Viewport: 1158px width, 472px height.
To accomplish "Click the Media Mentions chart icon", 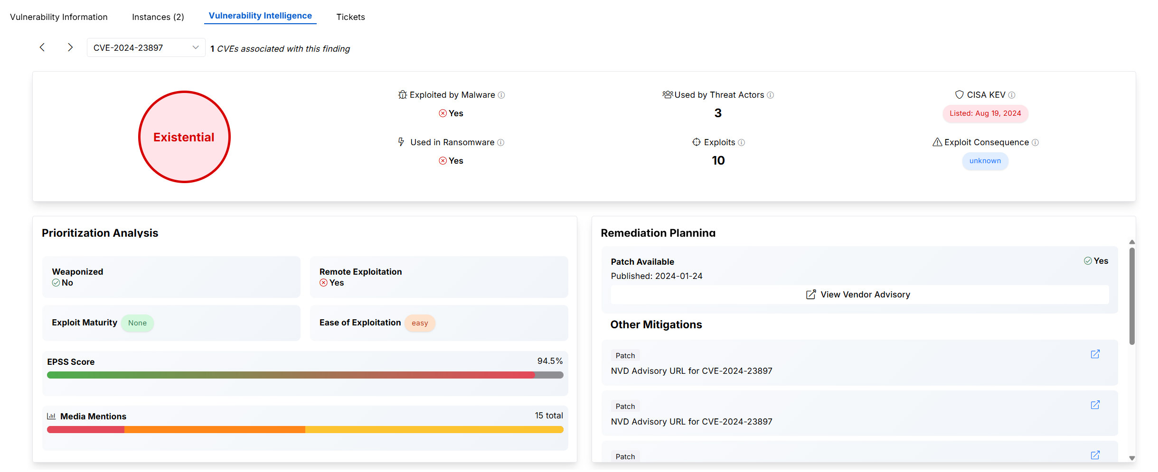I will [51, 416].
